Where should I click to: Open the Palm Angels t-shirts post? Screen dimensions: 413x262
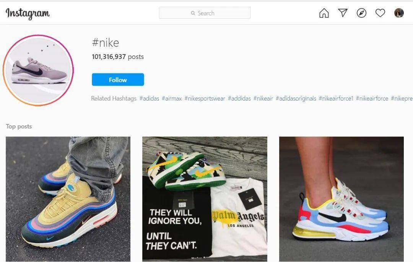coord(205,199)
